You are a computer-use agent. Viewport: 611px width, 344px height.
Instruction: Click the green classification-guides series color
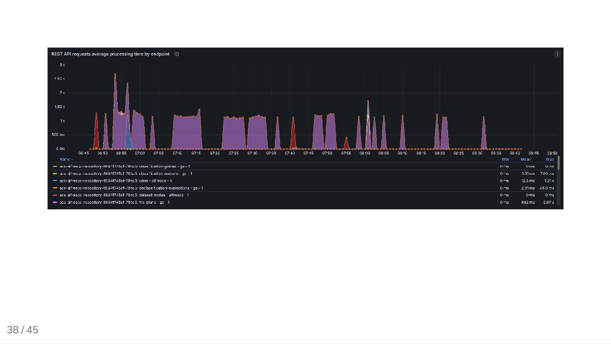(x=55, y=166)
